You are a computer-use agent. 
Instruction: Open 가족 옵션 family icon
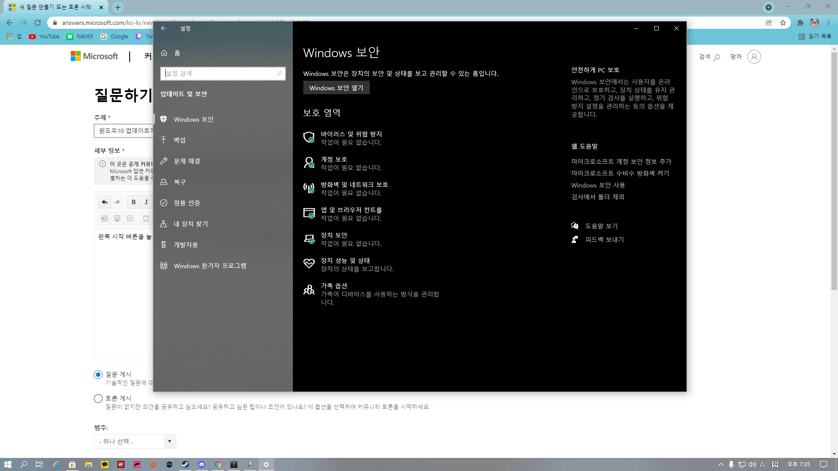(x=309, y=290)
